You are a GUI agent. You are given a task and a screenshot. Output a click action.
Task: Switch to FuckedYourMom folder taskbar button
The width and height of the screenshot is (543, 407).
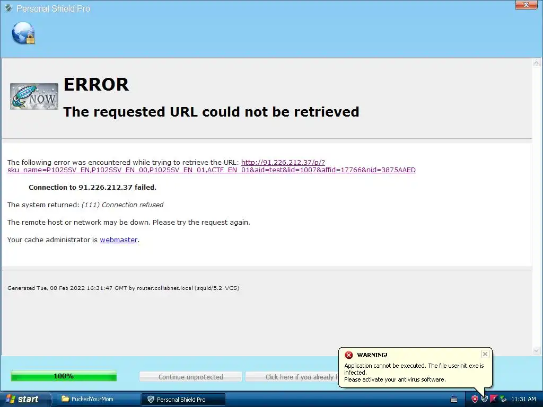[97, 399]
